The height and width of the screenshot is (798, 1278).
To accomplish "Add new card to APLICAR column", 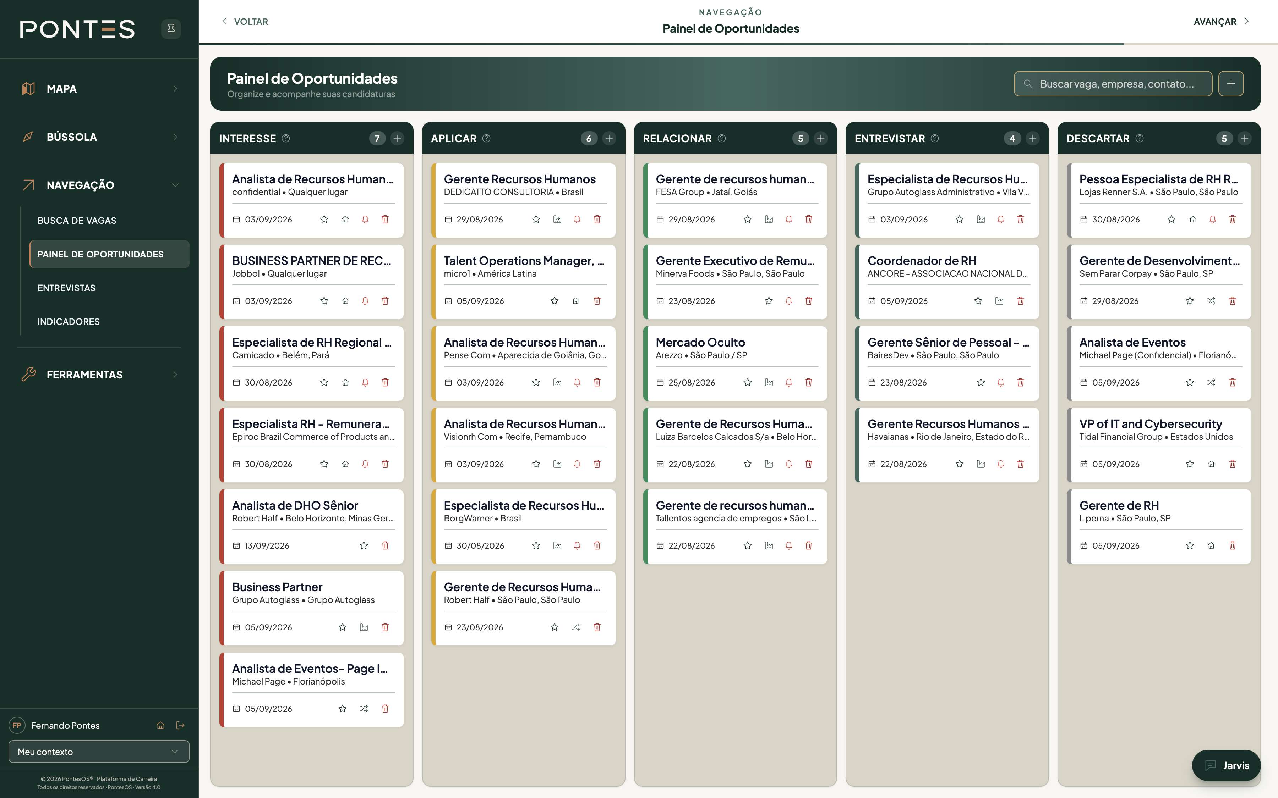I will click(609, 138).
